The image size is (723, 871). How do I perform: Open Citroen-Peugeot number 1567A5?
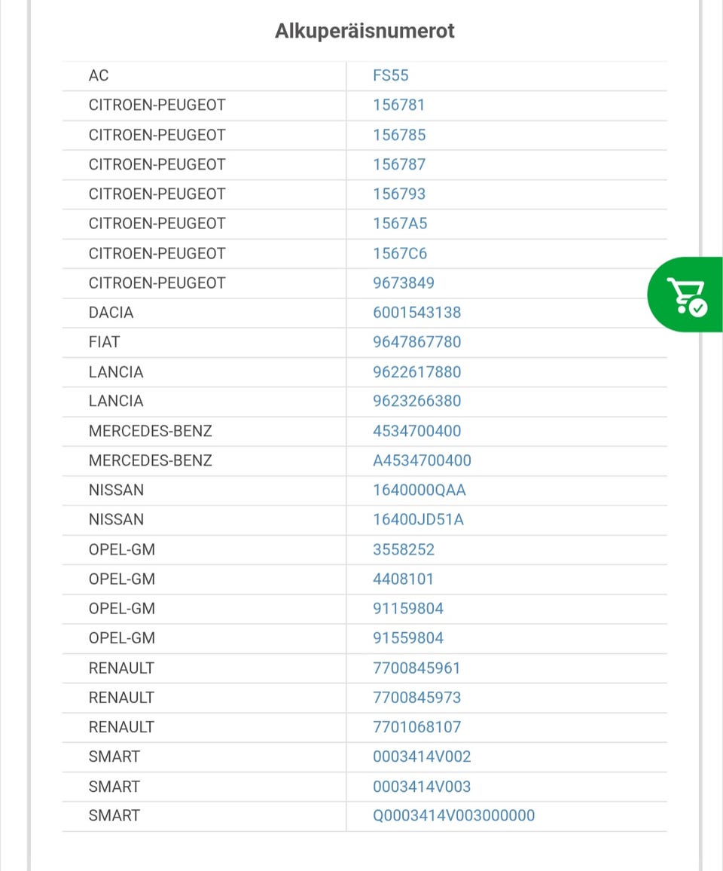coord(400,224)
